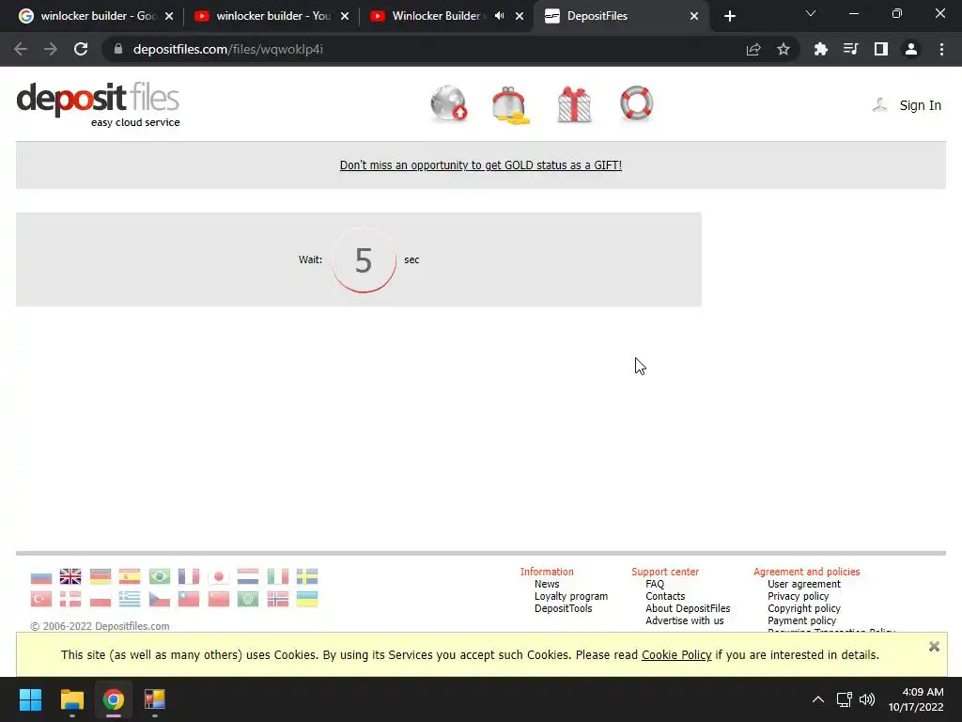Open the Cookie Policy link
Image resolution: width=962 pixels, height=722 pixels.
[676, 655]
